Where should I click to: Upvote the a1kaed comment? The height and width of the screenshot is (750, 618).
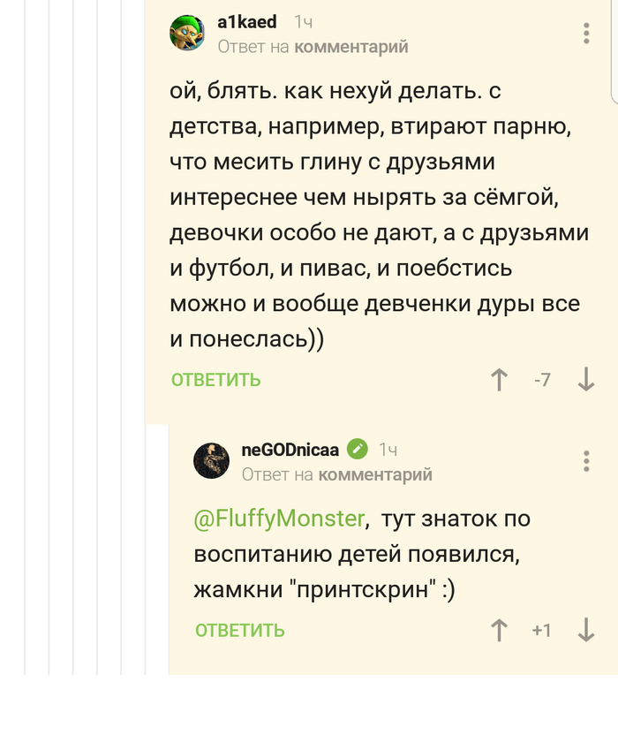coord(499,380)
